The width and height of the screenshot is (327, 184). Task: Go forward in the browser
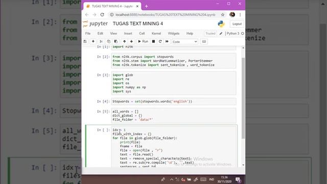(x=94, y=15)
